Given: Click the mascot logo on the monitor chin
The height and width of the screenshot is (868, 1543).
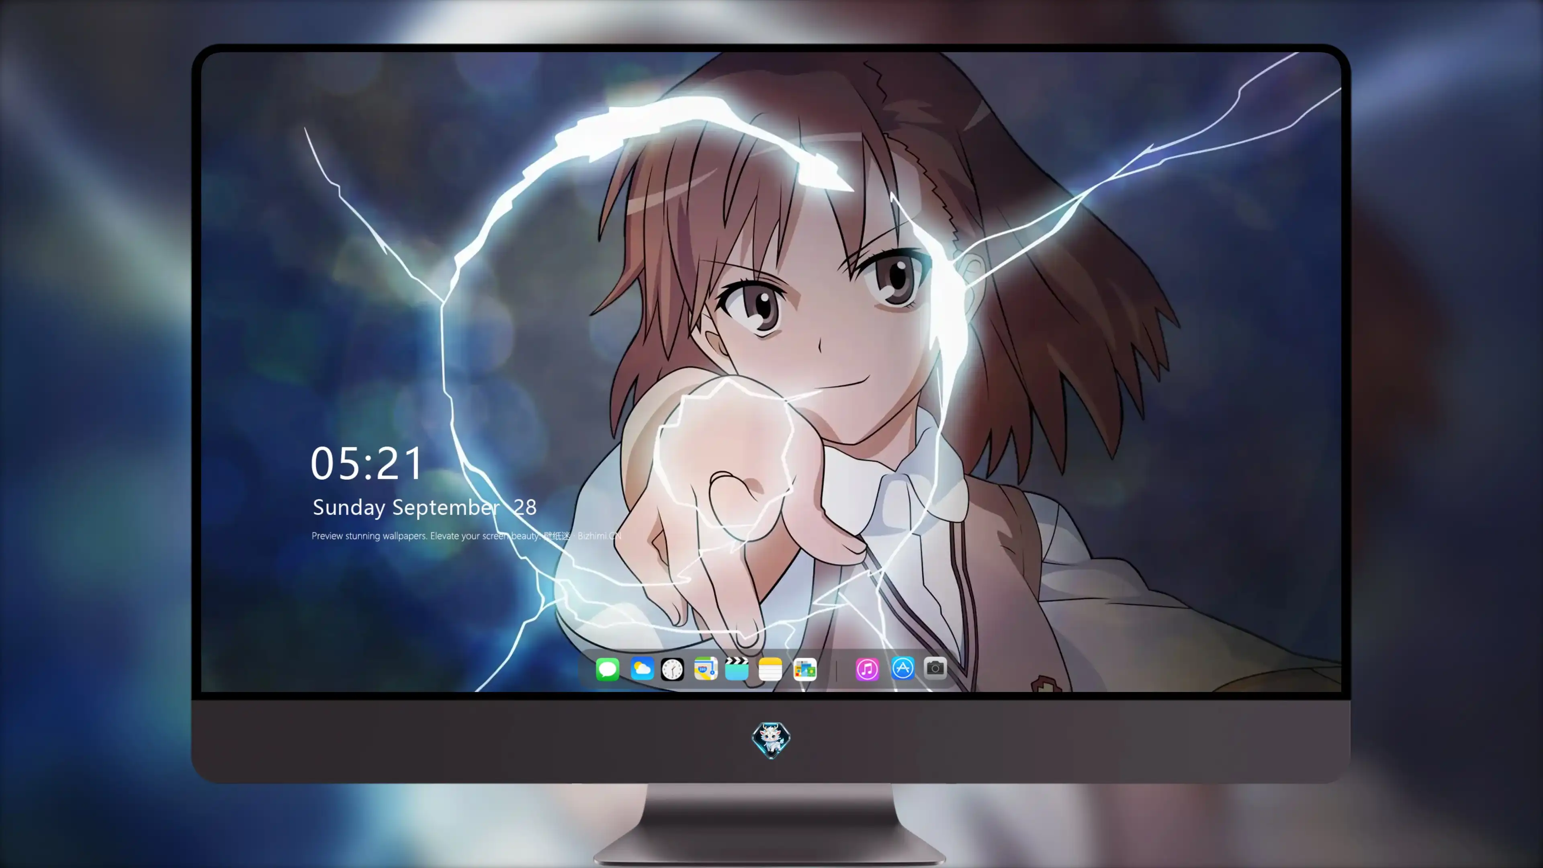Looking at the screenshot, I should [x=771, y=740].
